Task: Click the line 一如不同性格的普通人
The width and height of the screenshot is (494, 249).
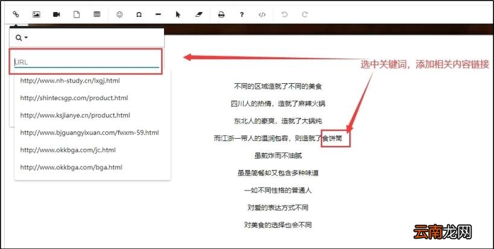Action: pos(278,190)
